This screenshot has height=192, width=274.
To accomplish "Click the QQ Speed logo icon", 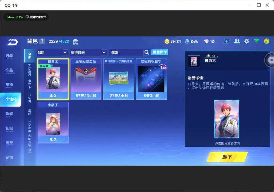I will (x=12, y=42).
